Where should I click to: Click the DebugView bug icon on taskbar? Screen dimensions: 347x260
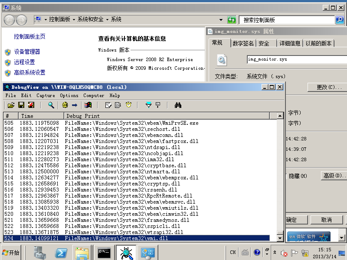[126, 253]
